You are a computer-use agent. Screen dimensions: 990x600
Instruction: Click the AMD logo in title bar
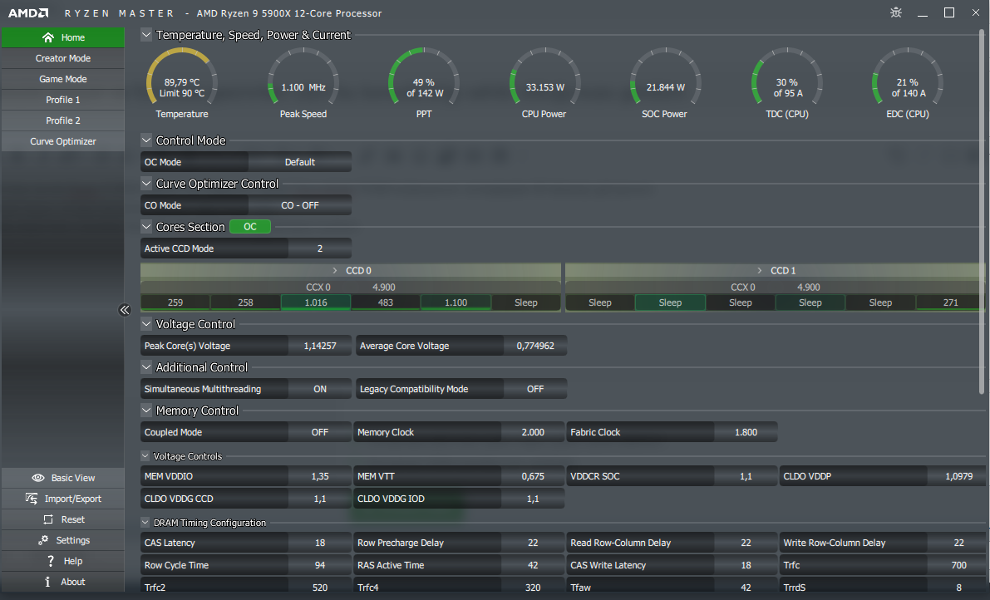(28, 12)
